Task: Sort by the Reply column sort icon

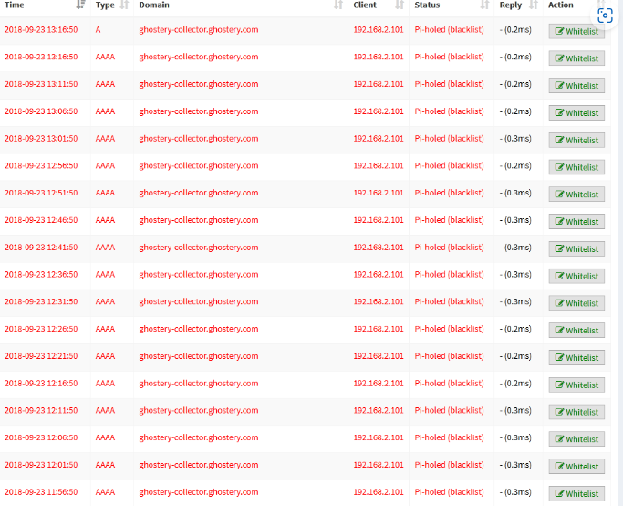Action: coord(534,5)
